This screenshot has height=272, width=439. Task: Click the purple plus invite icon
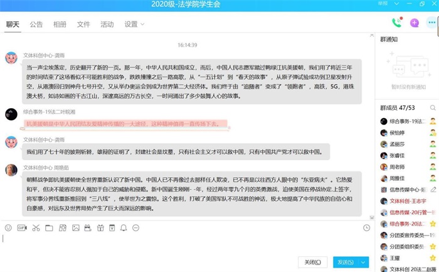(415, 23)
